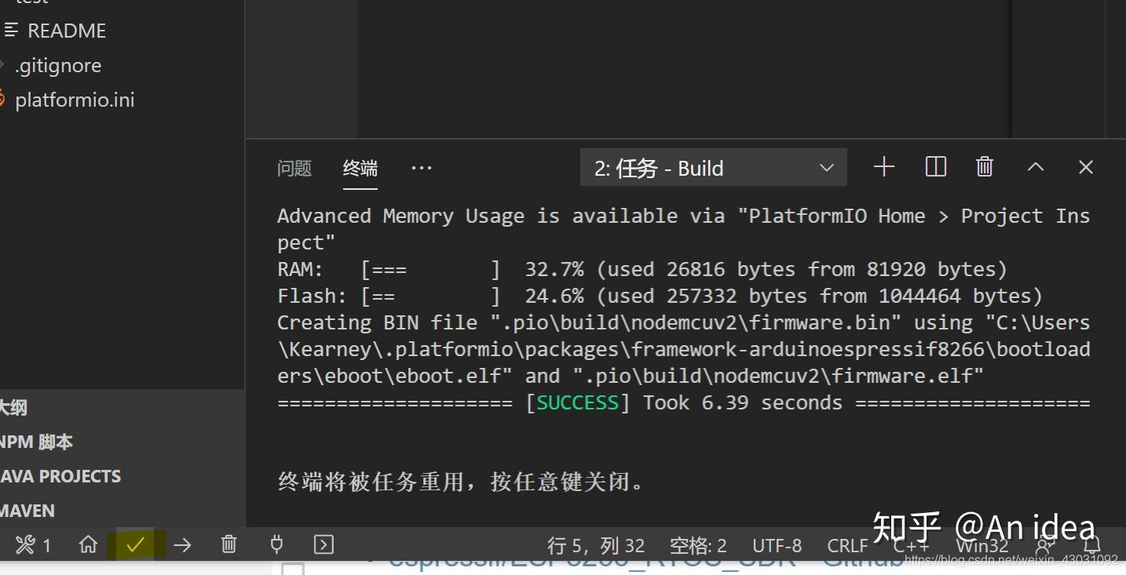Viewport: 1126px width, 575px height.
Task: Change line ending by clicking CRLF
Action: (x=846, y=544)
